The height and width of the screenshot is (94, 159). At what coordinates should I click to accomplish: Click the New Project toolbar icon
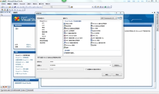click(x=2, y=7)
